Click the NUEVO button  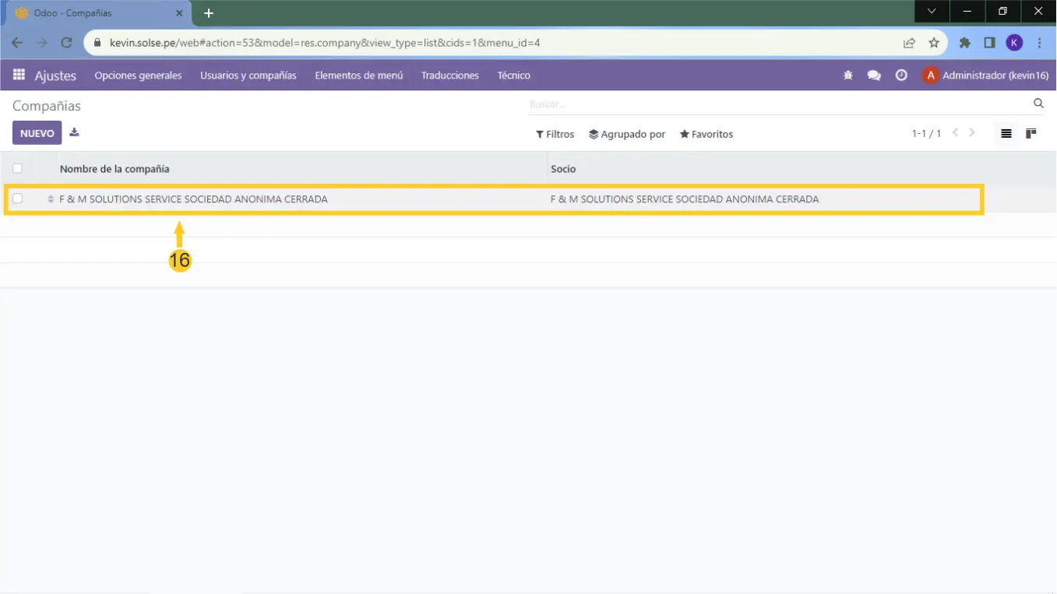pos(37,133)
